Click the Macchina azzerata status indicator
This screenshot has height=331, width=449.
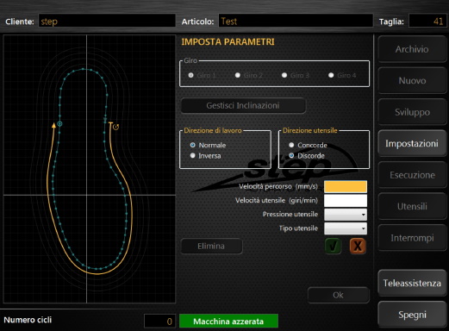[x=228, y=321]
